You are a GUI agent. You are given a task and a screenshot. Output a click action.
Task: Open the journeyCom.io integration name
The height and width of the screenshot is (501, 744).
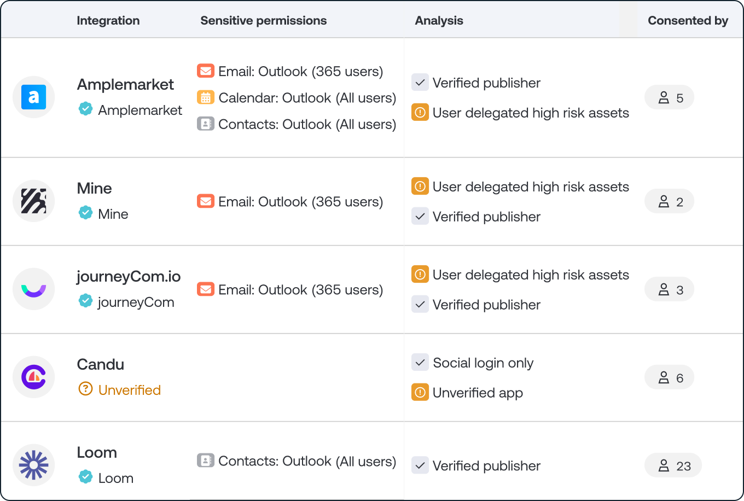129,277
